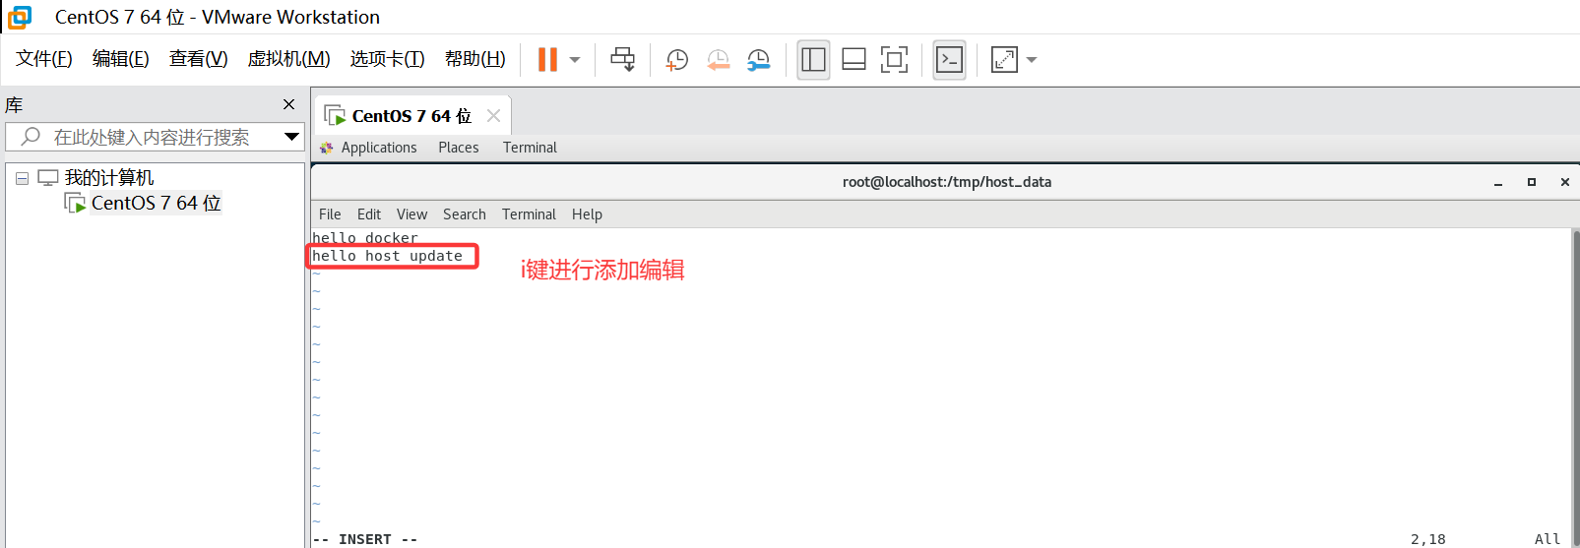Open the snapshot manager
The height and width of the screenshot is (548, 1580).
758,59
